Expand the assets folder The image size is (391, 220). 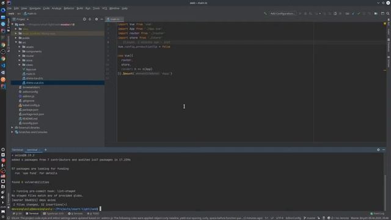pyautogui.click(x=20, y=47)
